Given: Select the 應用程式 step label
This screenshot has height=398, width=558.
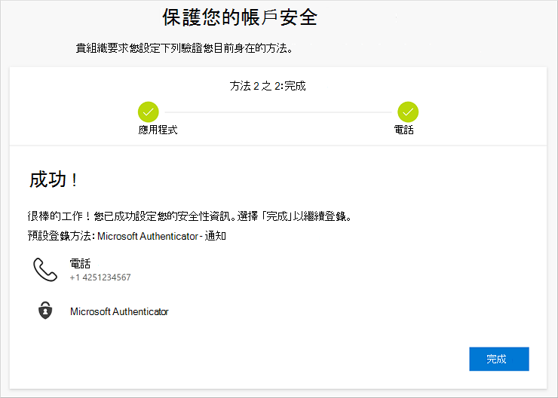Looking at the screenshot, I should click(158, 130).
